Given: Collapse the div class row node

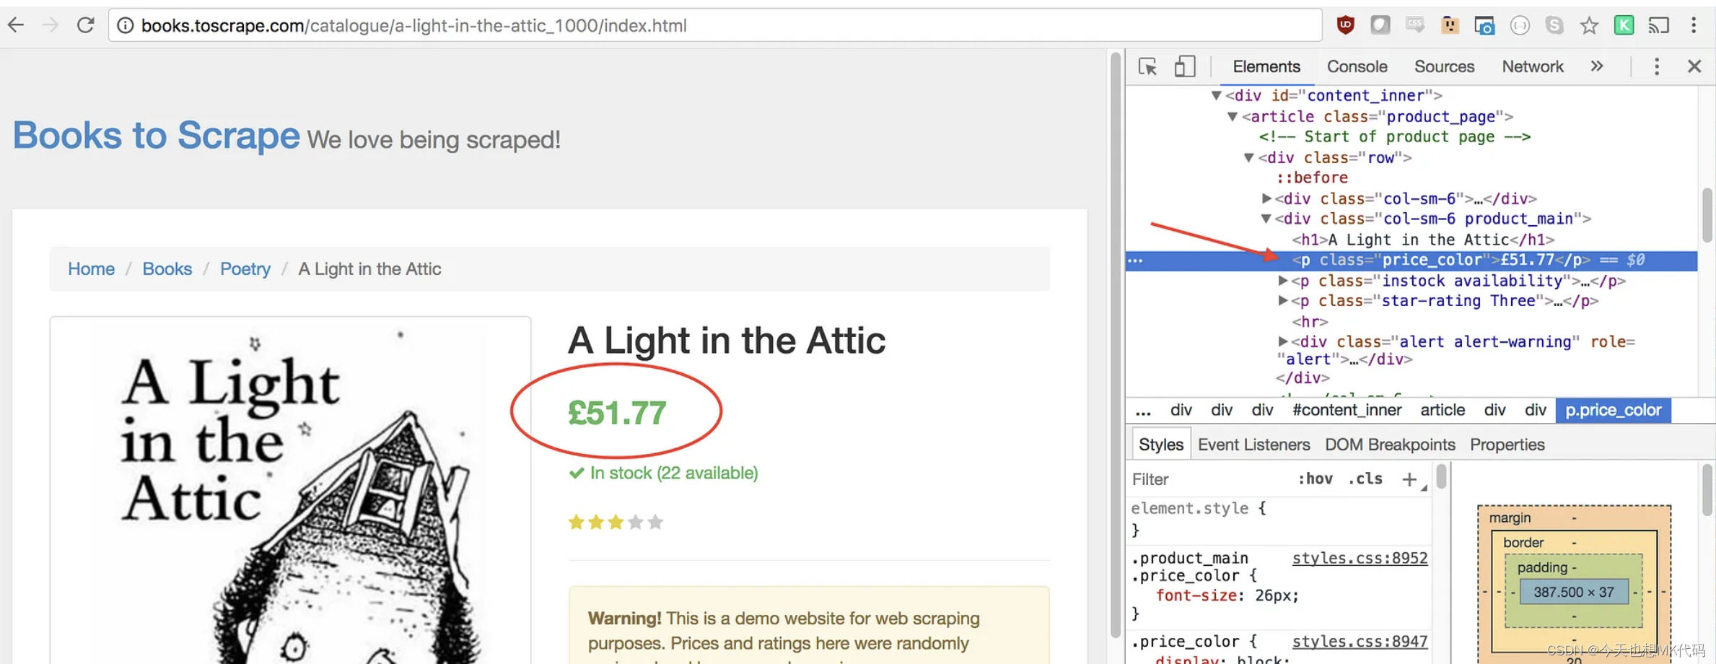Looking at the screenshot, I should point(1249,157).
